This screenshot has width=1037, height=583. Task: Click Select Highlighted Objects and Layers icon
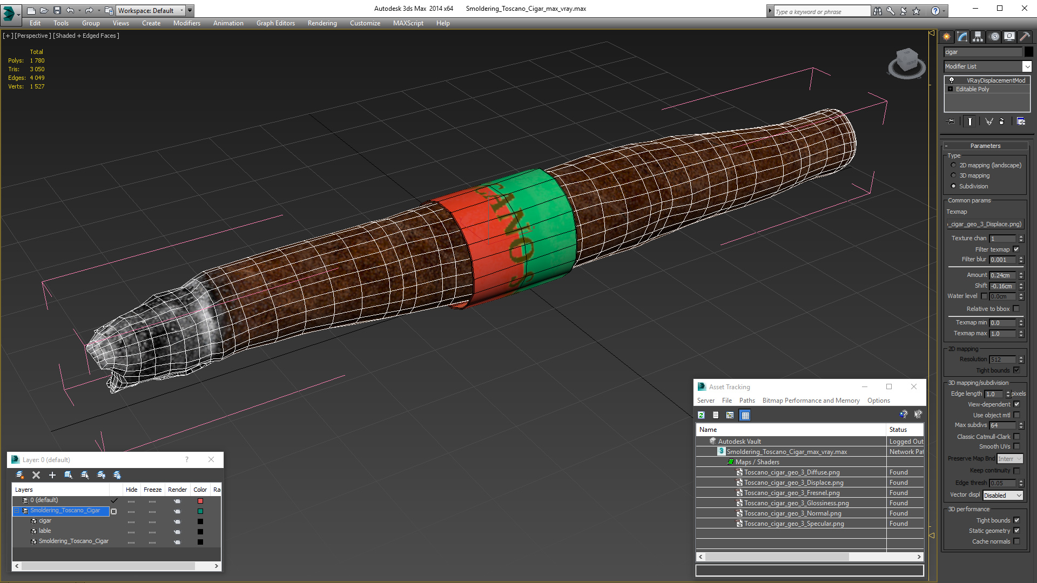click(x=69, y=475)
